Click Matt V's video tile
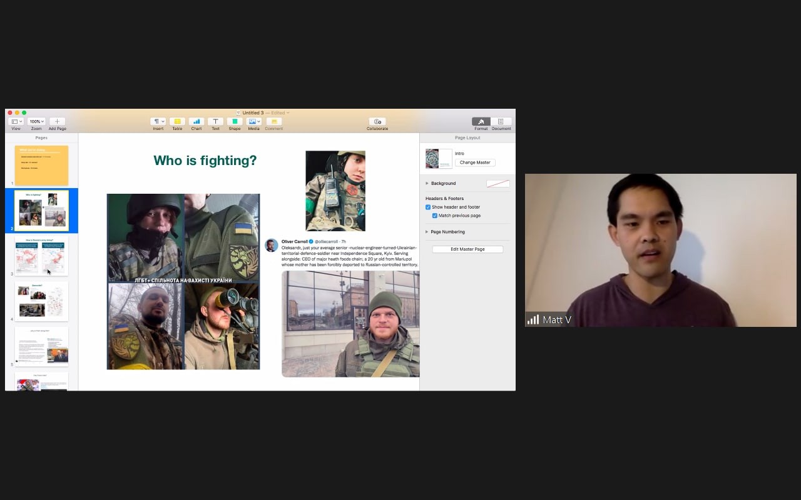 (660, 250)
